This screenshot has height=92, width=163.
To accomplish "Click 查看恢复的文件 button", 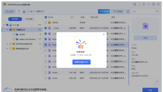I will click(x=81, y=62).
